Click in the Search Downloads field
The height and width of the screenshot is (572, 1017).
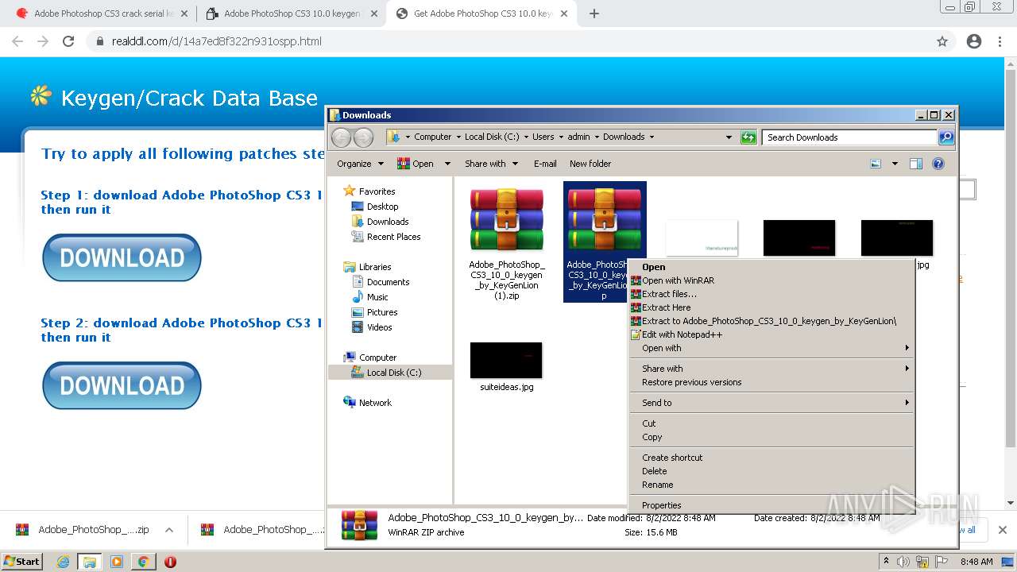(849, 137)
